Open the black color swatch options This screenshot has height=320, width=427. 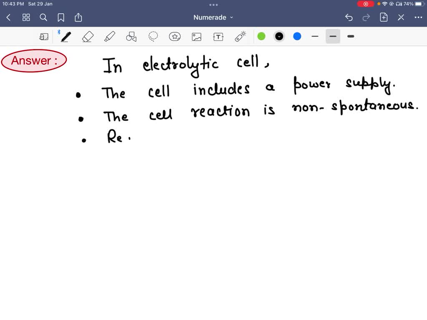[x=279, y=36]
